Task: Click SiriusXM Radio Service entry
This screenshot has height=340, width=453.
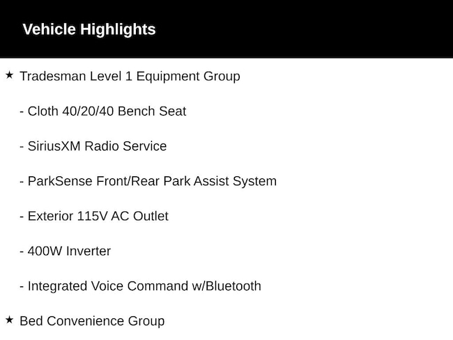Action: point(93,146)
